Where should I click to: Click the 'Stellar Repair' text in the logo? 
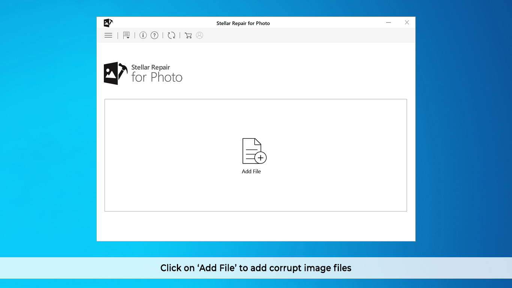tap(151, 67)
